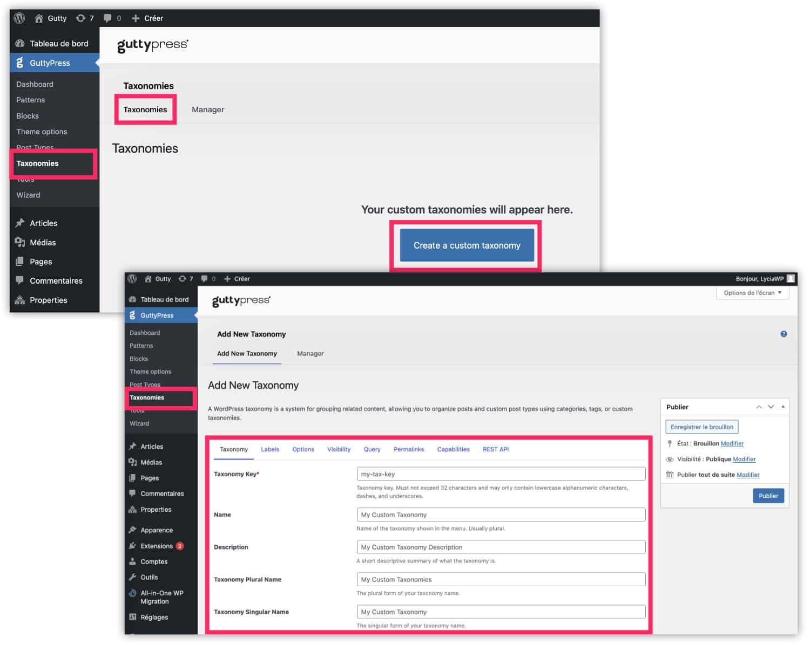
Task: Open REST API tab in taxonomy form
Action: coord(496,450)
